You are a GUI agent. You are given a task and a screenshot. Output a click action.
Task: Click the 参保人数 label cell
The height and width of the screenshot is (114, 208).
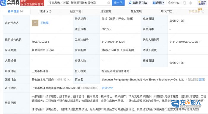(x=86, y=61)
